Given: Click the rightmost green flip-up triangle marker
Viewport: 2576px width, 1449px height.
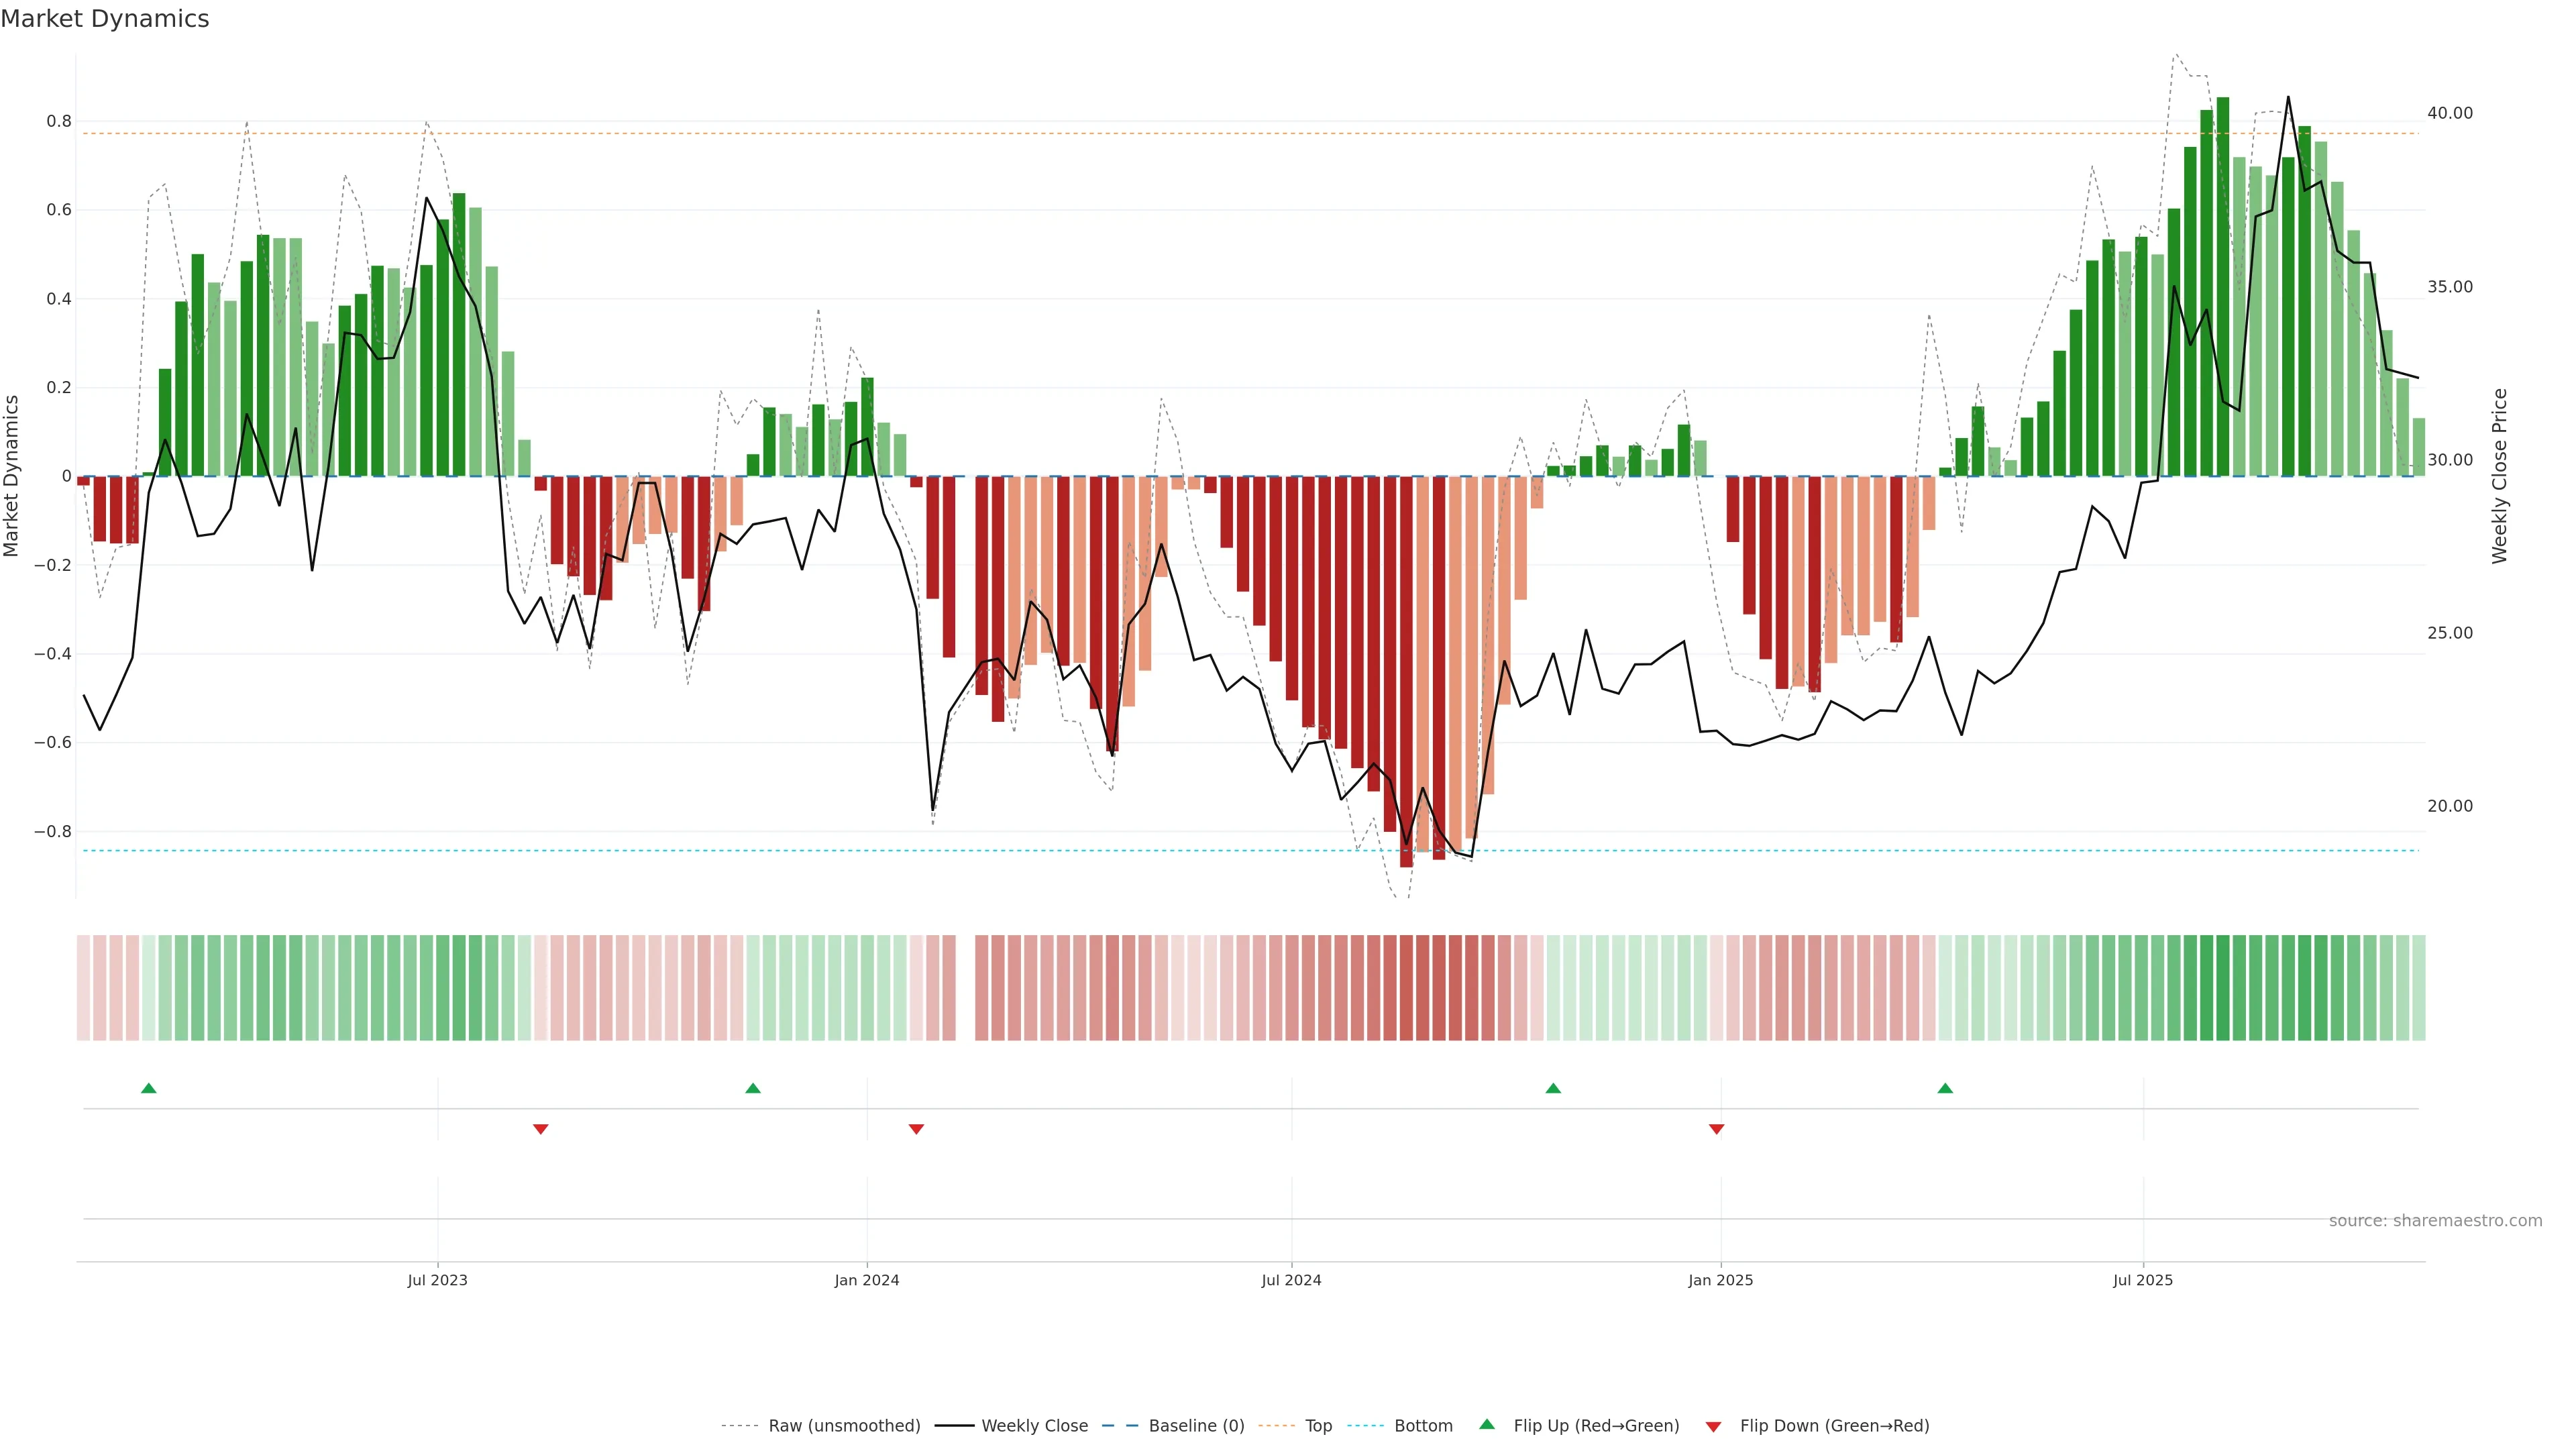Looking at the screenshot, I should (1945, 1088).
